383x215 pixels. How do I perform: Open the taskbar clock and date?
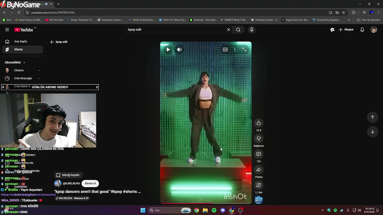pos(369,210)
